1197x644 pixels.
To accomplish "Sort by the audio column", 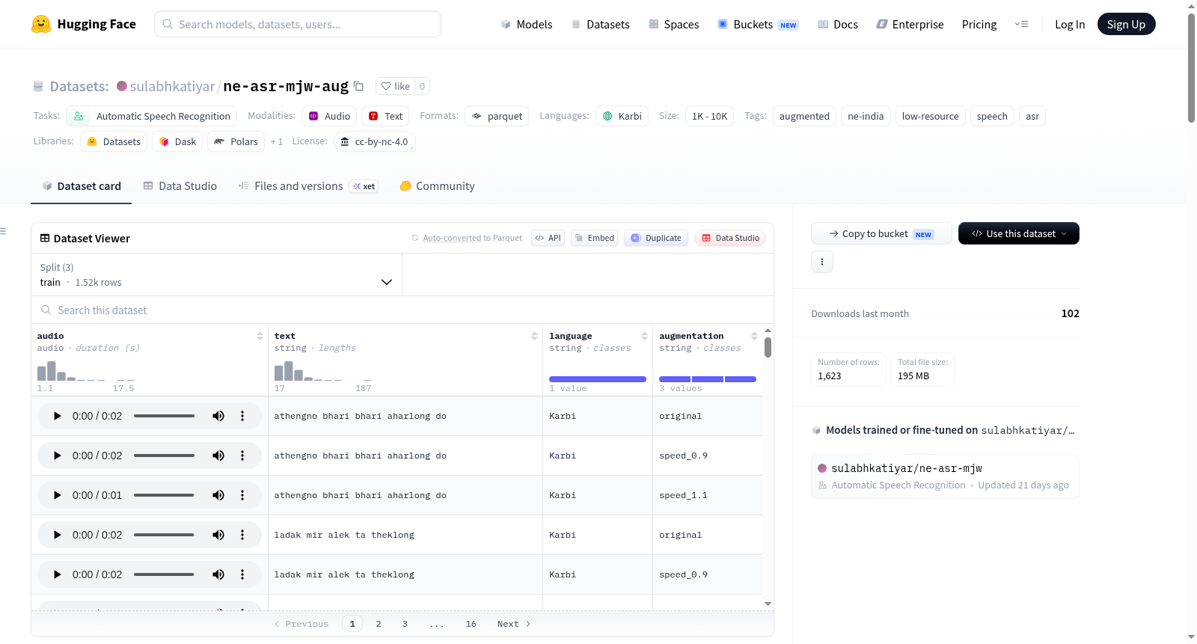I will pos(260,336).
